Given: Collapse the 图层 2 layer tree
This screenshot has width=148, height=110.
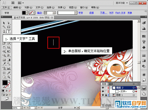Looking at the screenshot, I should [111, 88].
